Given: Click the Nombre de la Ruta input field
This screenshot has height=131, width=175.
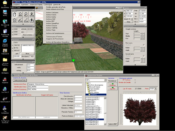Looking at the screenshot, I should [x=55, y=84].
